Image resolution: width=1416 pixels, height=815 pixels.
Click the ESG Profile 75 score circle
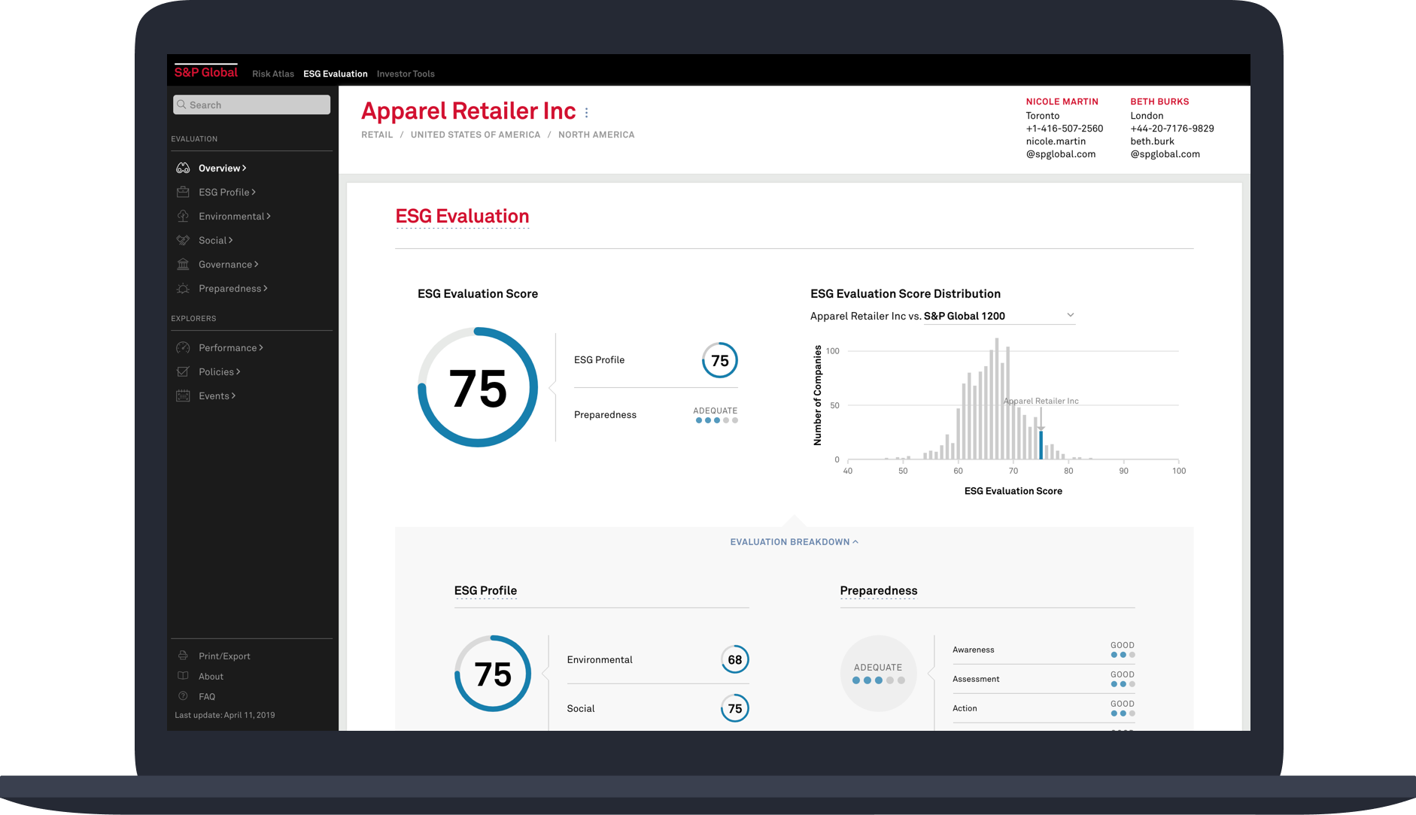click(x=720, y=360)
